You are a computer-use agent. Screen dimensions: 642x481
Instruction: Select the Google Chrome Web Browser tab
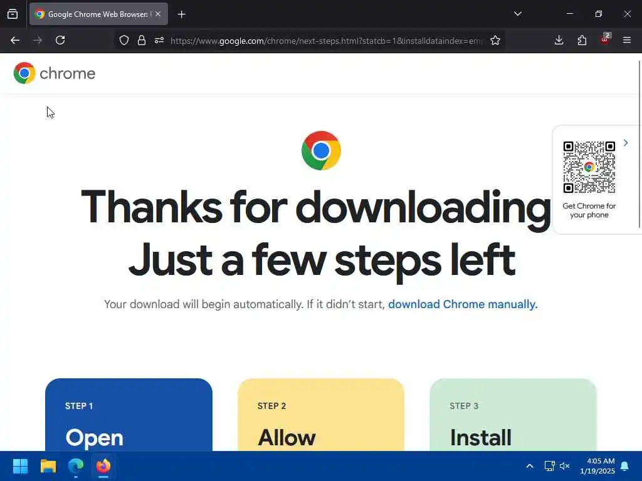[98, 14]
